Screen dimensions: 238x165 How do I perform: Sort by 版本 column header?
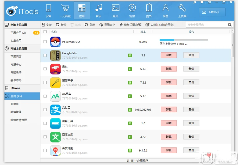pyautogui.click(x=143, y=32)
